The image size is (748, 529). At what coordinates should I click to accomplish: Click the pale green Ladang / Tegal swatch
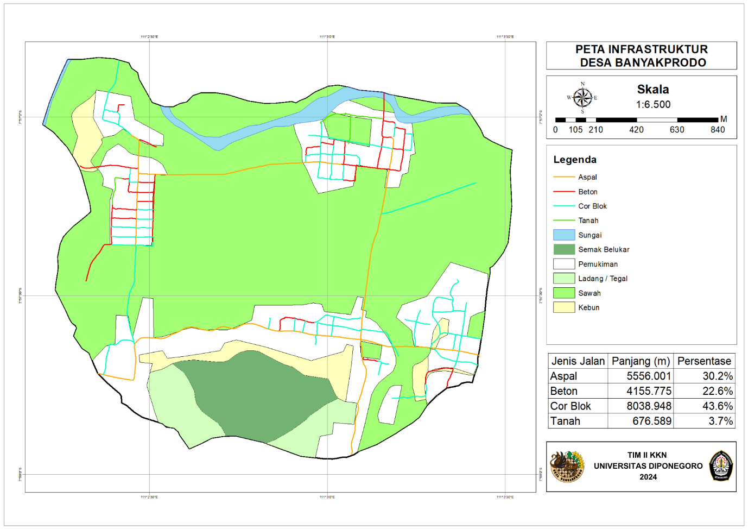pos(563,279)
